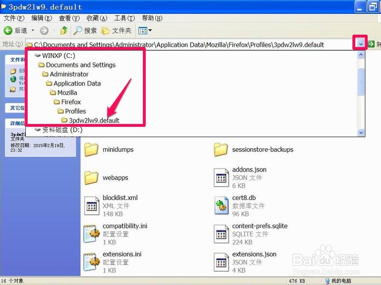Open Back button history dropdown arrow
The width and height of the screenshot is (381, 285).
(33, 30)
